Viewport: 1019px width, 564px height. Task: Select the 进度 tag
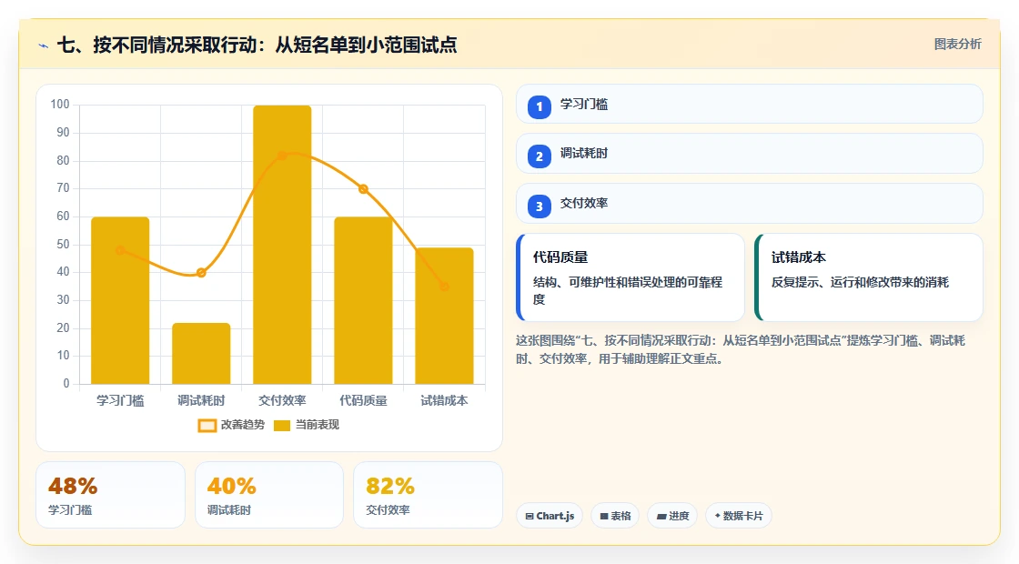(672, 516)
